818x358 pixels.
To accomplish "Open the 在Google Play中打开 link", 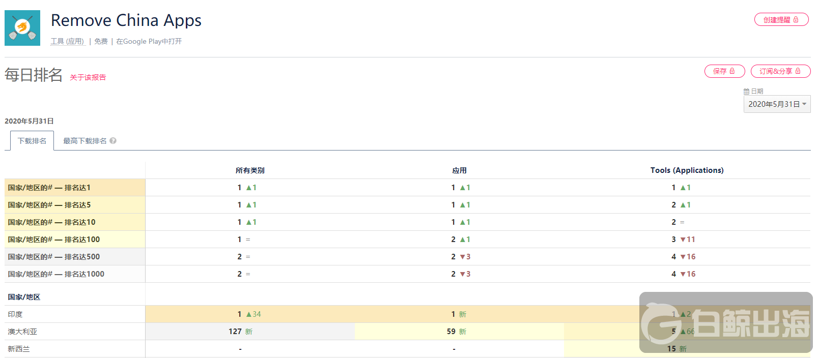I will [149, 41].
